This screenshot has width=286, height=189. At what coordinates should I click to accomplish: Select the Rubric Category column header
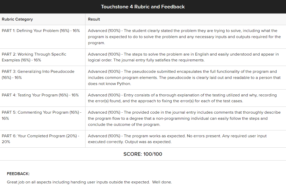point(17,19)
